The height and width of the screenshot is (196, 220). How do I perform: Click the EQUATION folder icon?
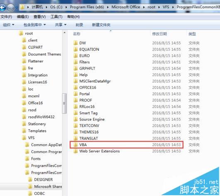click(75, 49)
